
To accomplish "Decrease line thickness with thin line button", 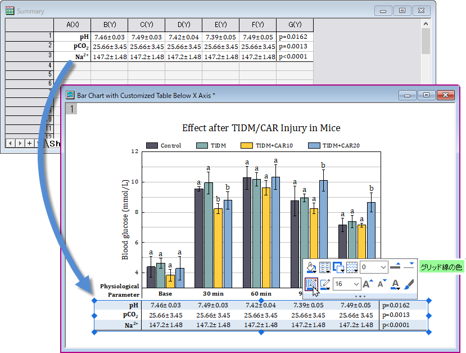I will click(409, 266).
